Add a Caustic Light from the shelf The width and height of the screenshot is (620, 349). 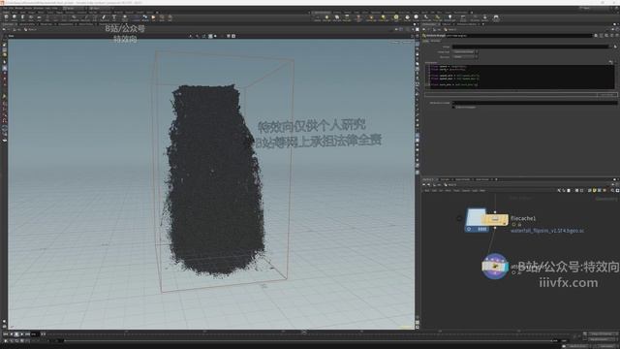[426, 17]
